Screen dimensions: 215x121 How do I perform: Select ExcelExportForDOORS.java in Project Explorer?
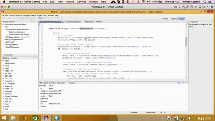pyautogui.click(x=19, y=35)
